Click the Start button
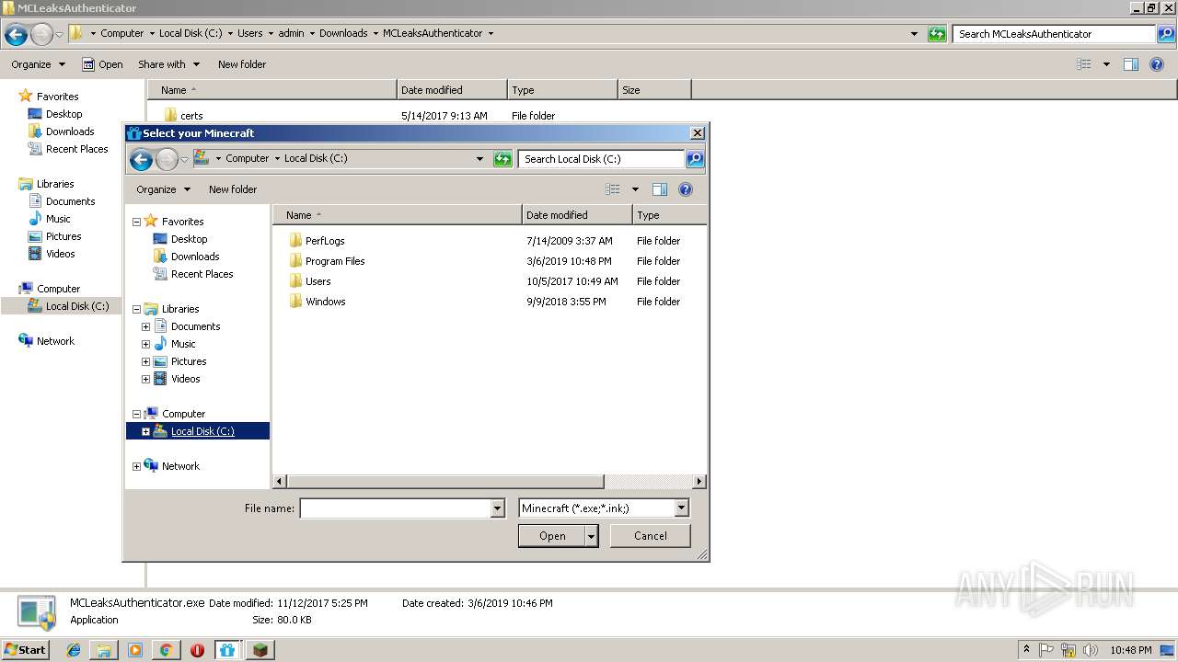 click(x=26, y=650)
